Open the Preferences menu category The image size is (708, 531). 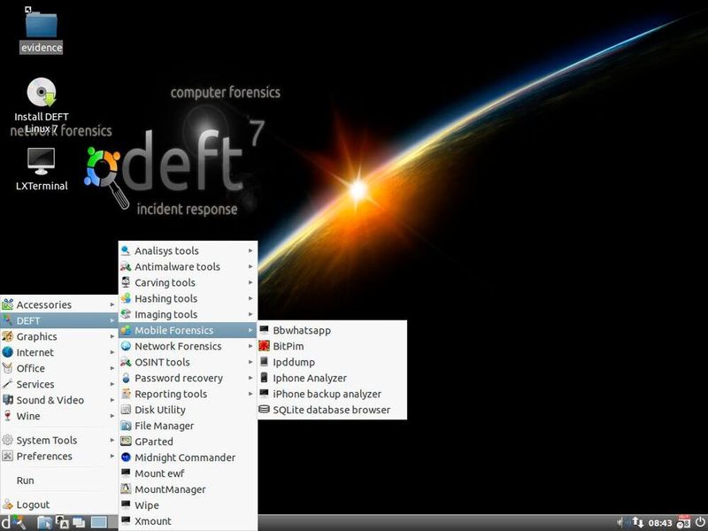[x=58, y=456]
